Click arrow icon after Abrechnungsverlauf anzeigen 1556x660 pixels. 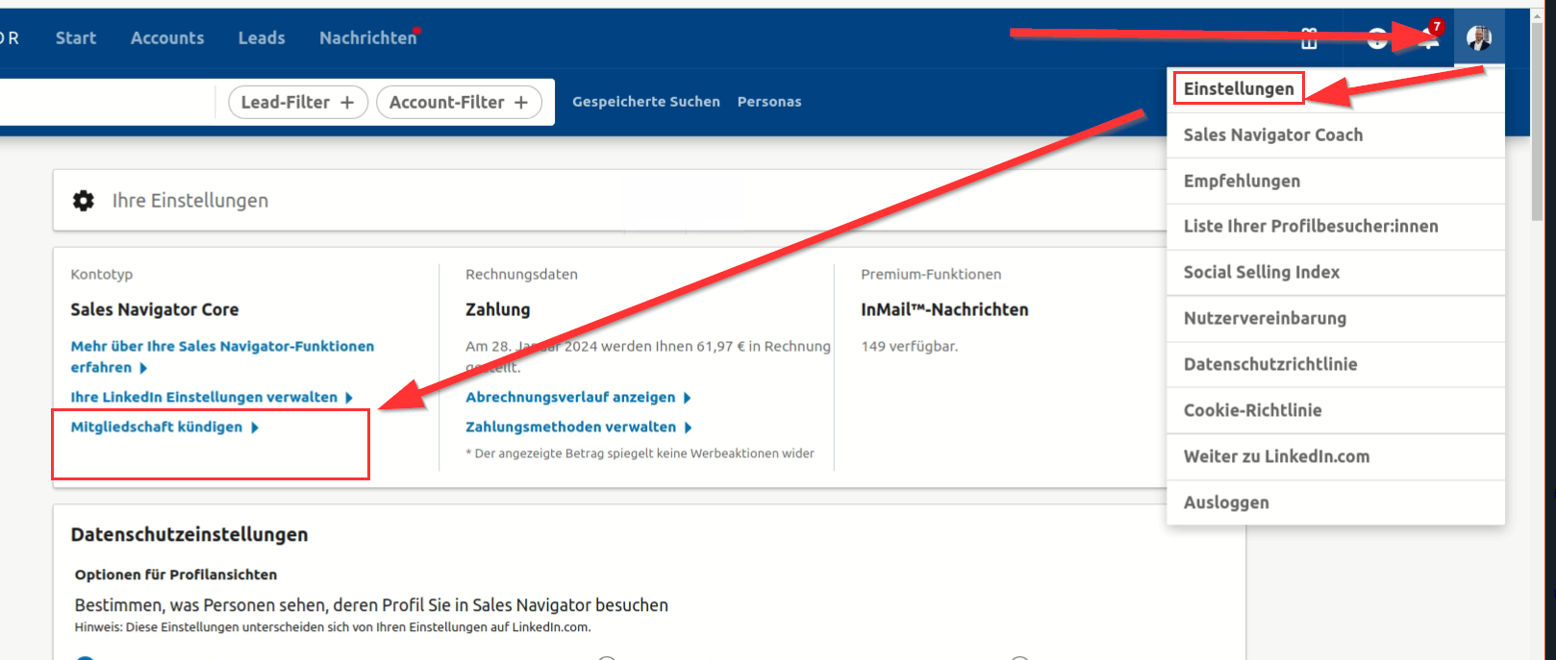tap(687, 398)
